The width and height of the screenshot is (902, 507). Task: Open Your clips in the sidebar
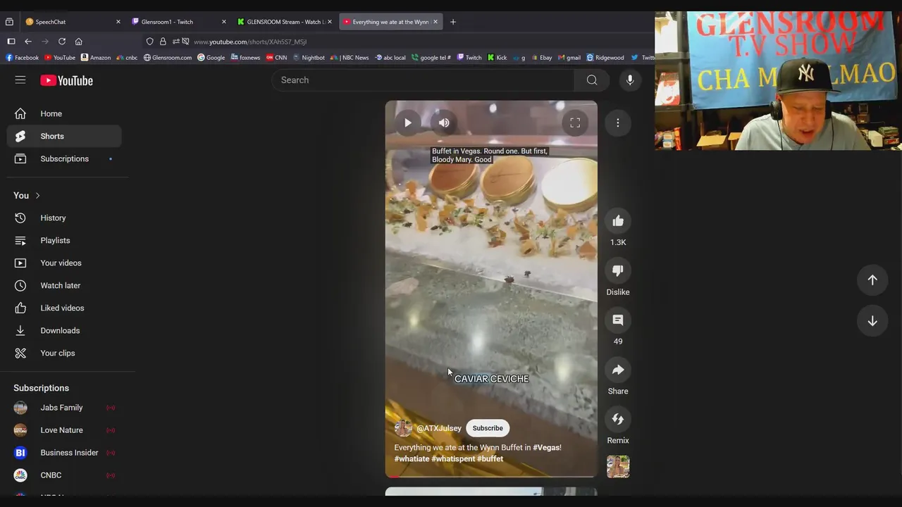coord(64,353)
